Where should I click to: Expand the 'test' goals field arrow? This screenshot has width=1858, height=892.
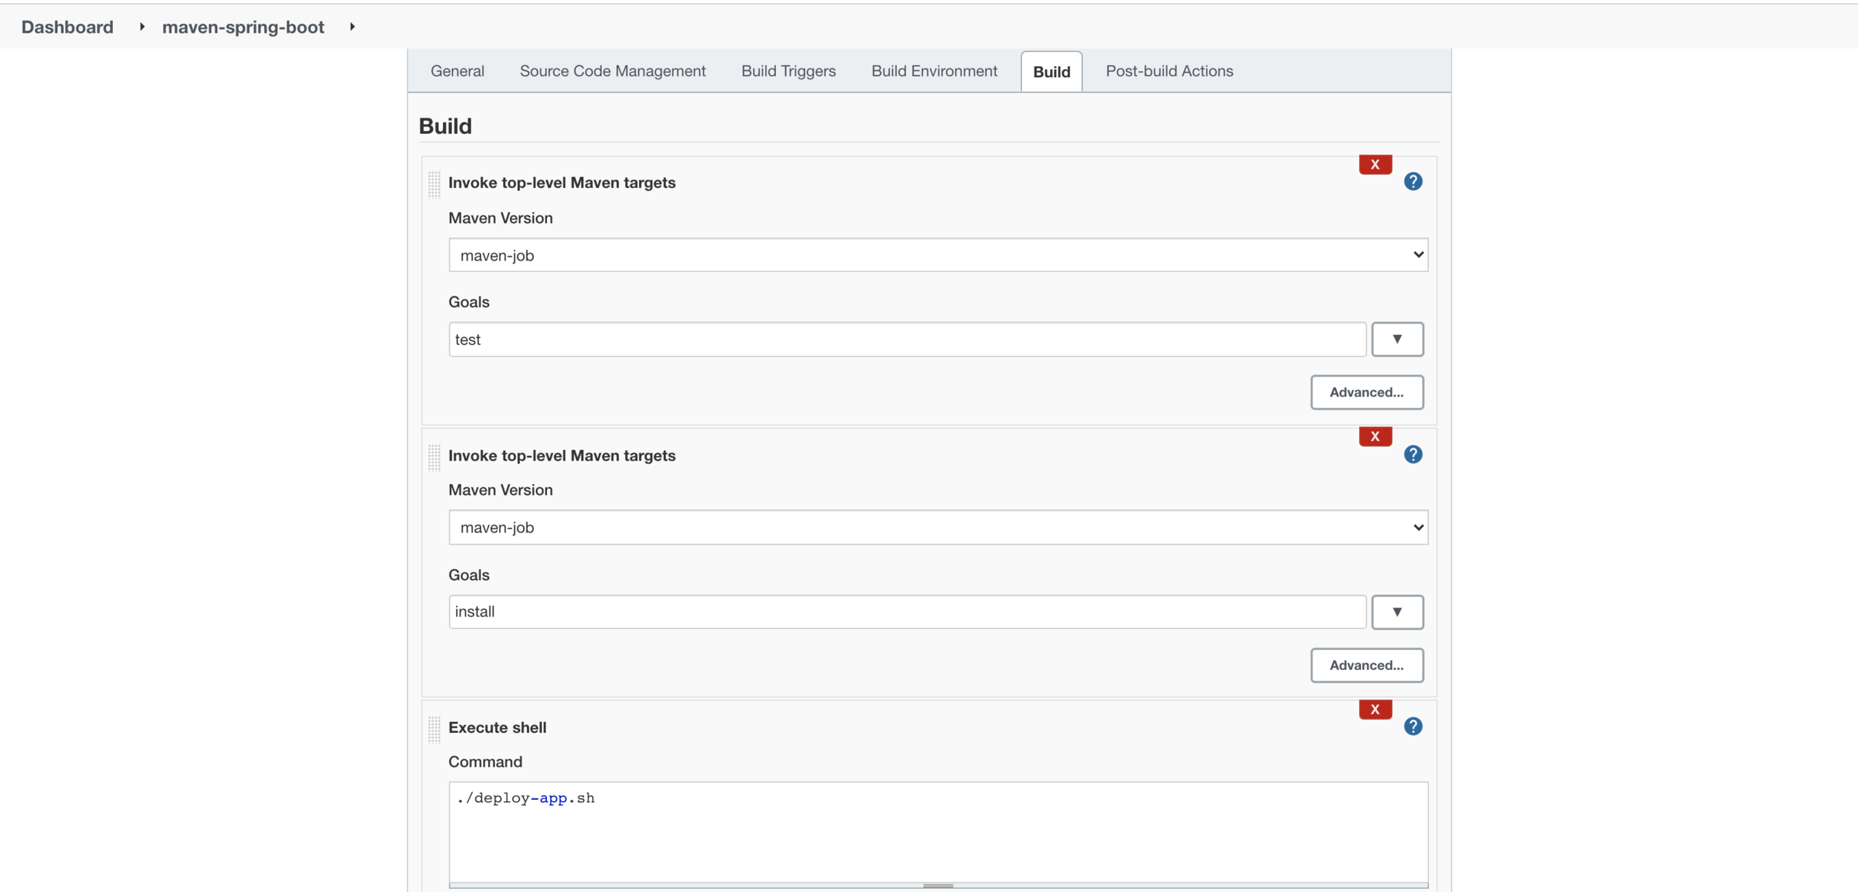click(1396, 339)
